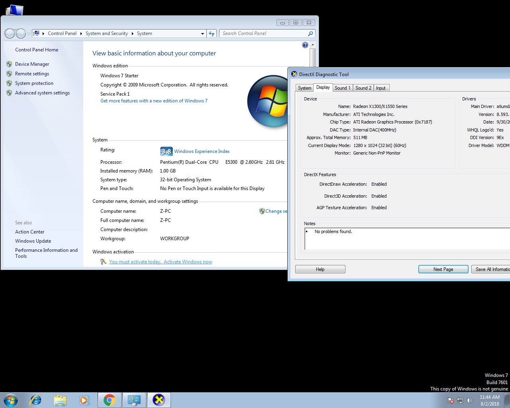
Task: Click the 3.8 rating badge icon
Action: (166, 151)
